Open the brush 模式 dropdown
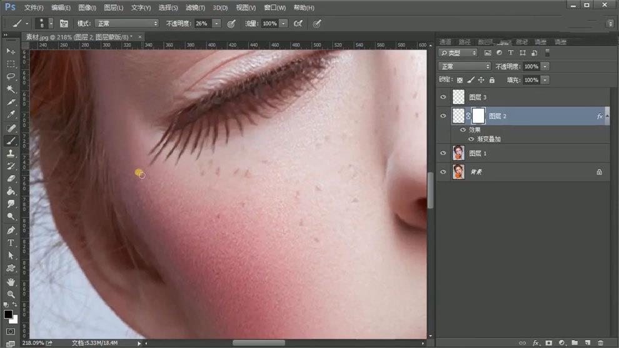The width and height of the screenshot is (619, 348). [127, 23]
